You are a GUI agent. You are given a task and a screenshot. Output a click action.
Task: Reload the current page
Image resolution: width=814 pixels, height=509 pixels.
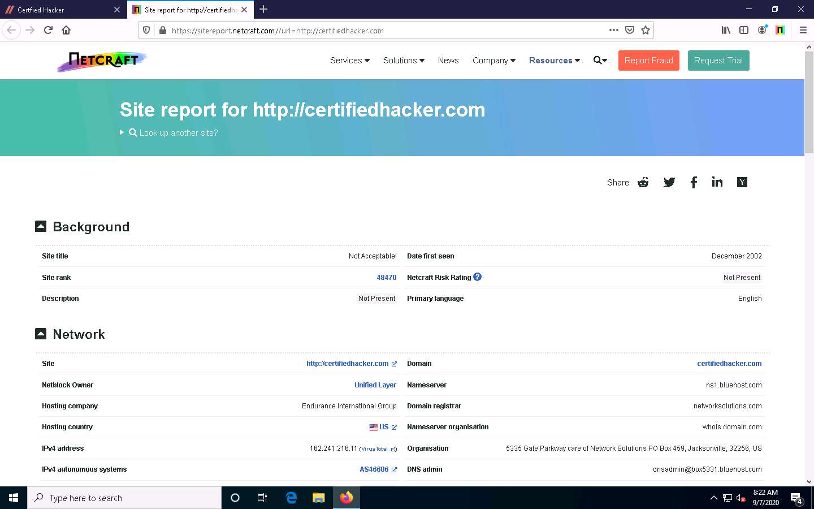48,30
